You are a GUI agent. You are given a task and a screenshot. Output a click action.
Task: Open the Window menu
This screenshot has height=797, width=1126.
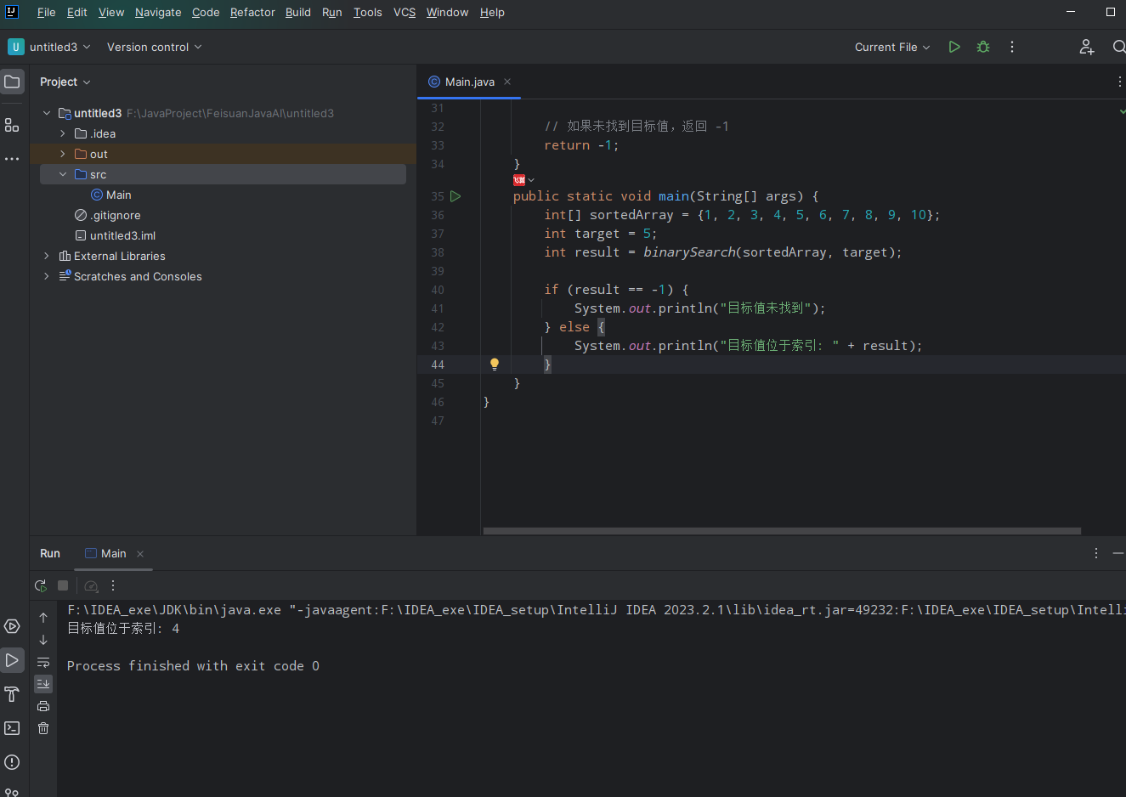tap(448, 12)
